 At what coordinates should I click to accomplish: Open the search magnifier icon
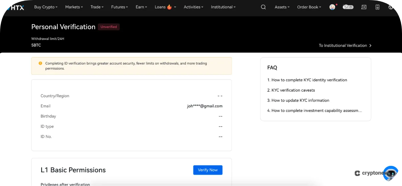263,7
